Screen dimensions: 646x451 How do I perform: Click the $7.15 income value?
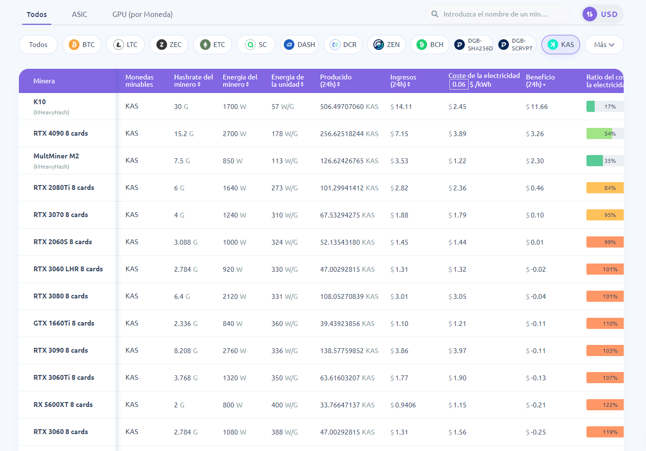point(399,134)
